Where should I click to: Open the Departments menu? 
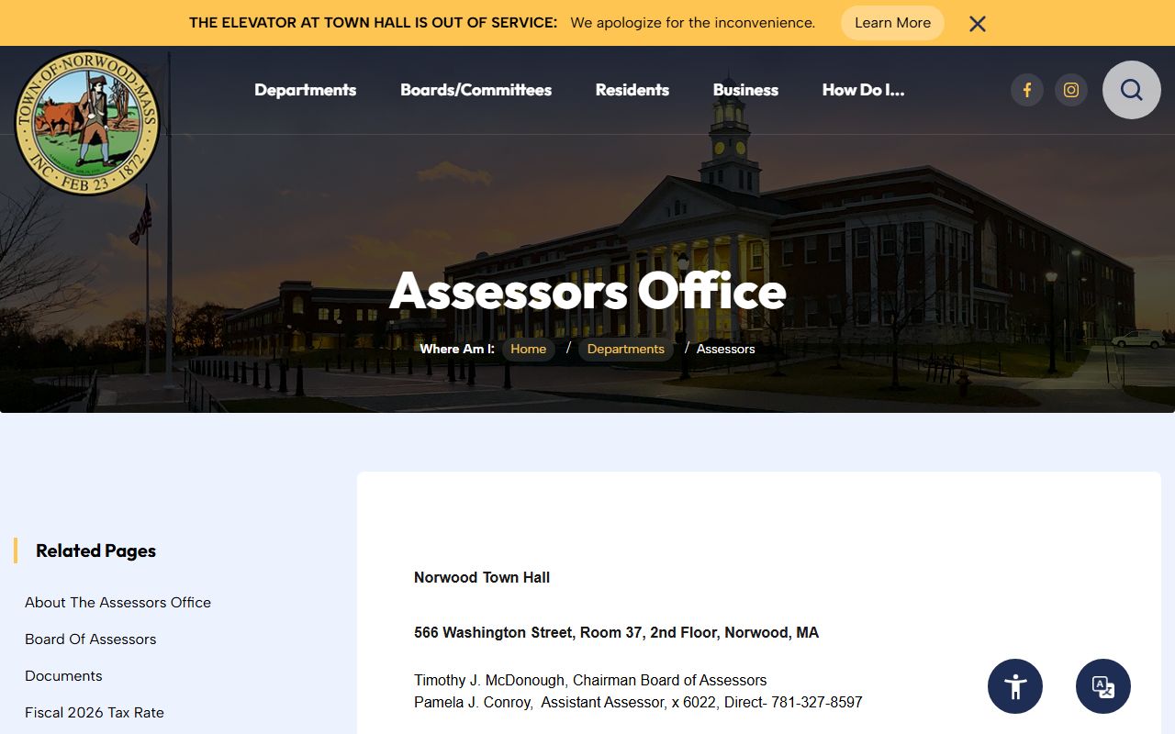pos(306,90)
